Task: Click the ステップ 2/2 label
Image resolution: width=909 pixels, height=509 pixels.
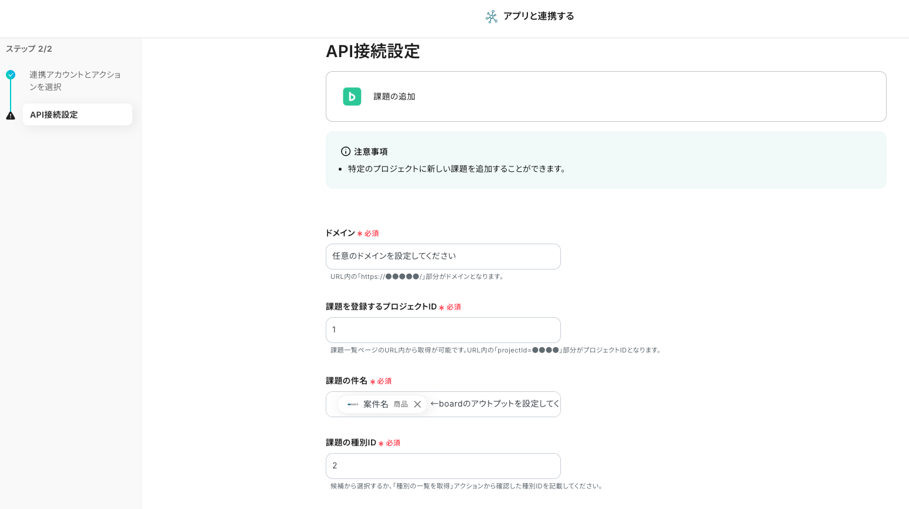Action: coord(29,49)
